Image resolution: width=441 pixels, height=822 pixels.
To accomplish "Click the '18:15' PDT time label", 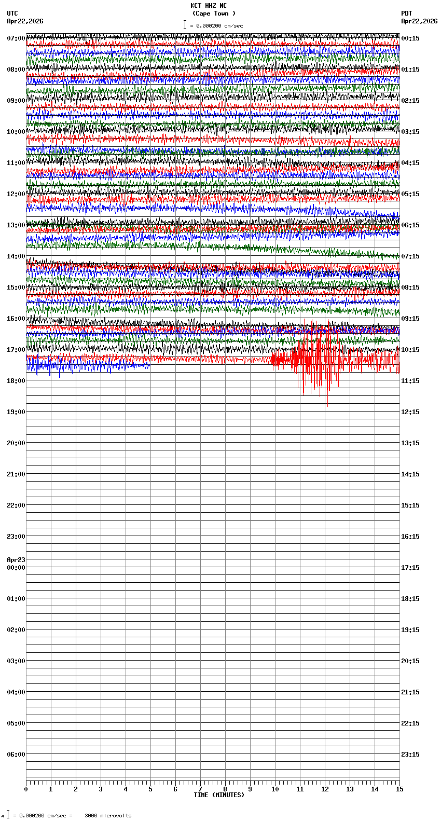I will coord(410,599).
